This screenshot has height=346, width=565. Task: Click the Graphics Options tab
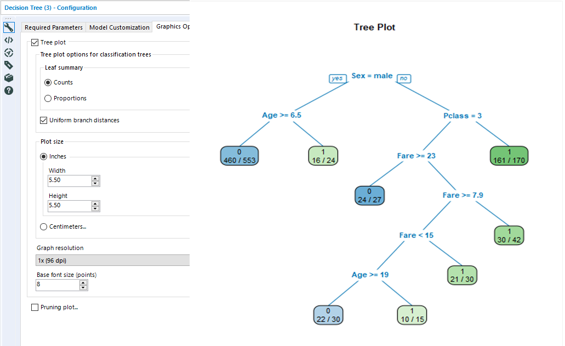tap(173, 26)
